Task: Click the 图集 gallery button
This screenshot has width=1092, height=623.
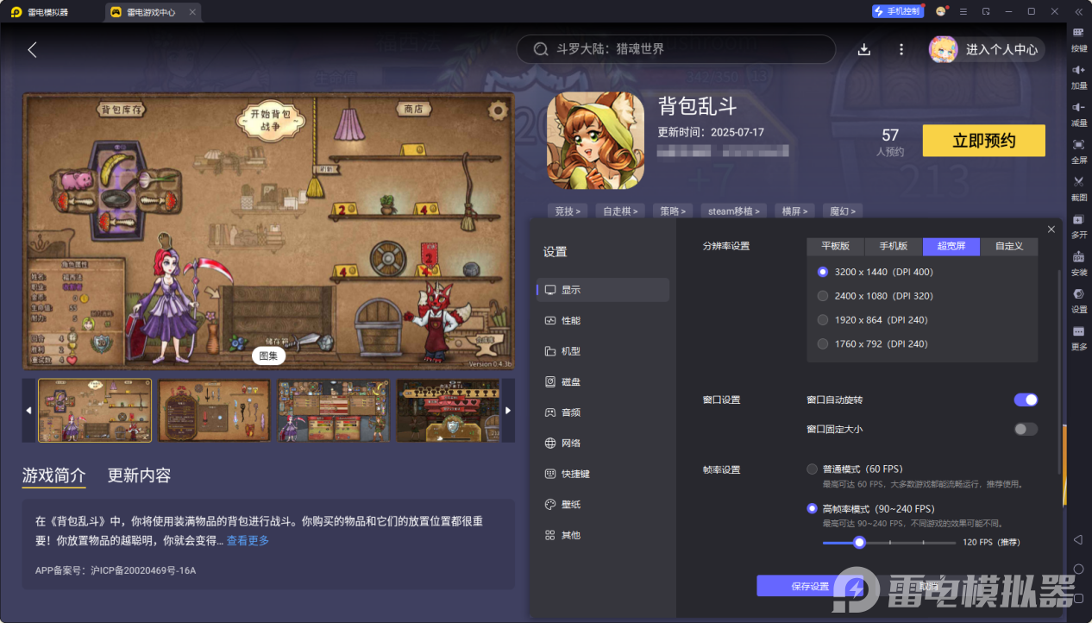Action: (x=267, y=355)
